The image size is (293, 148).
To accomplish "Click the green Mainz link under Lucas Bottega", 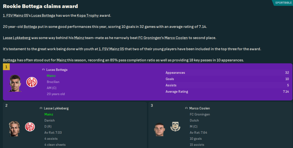I will pos(51,76).
